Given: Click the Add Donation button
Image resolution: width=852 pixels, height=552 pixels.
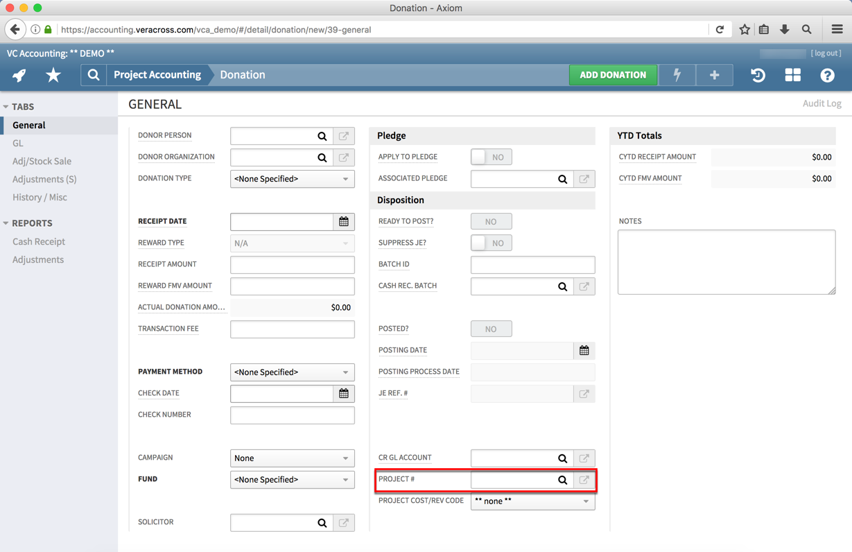Looking at the screenshot, I should [x=613, y=75].
